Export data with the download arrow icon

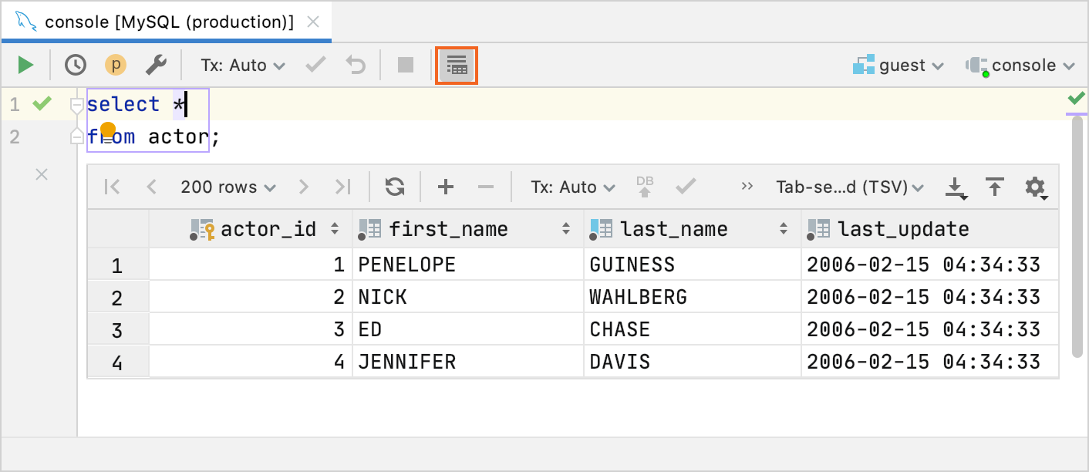(956, 187)
